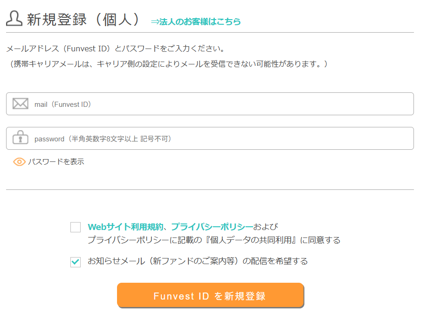Click the お知らせメール配信を希望する label text
Screen dimensions: 427x314
198,261
